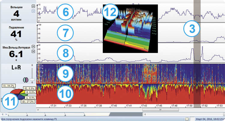This screenshot has width=225, height=121.
Task: Click the F1 help hint in status bar
Action: point(29,119)
